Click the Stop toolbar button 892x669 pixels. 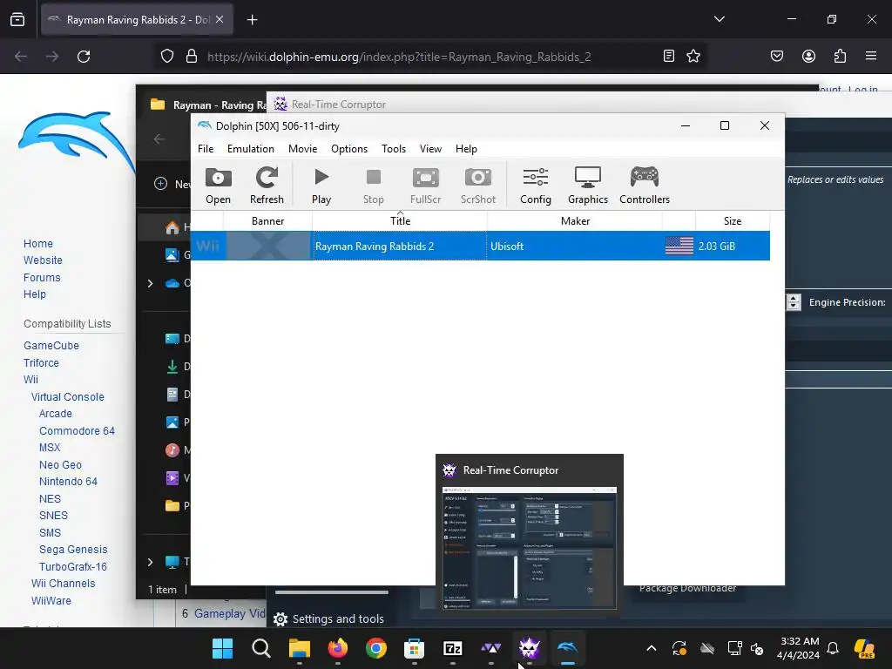373,186
